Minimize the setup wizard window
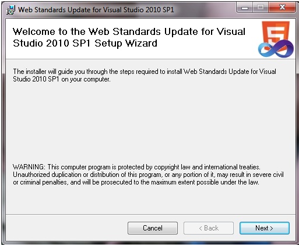The width and height of the screenshot is (299, 245). pos(245,8)
